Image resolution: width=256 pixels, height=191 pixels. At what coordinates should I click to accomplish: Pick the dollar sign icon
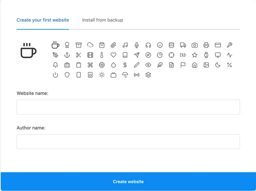pyautogui.click(x=125, y=65)
